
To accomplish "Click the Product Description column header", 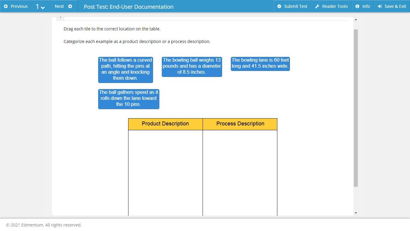I will click(165, 124).
